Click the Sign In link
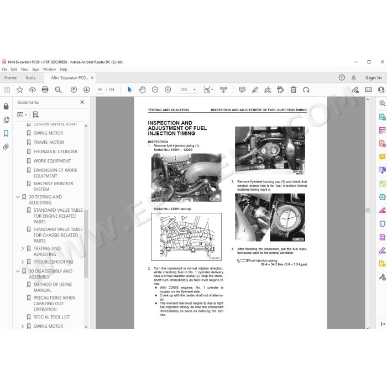 click(x=373, y=77)
